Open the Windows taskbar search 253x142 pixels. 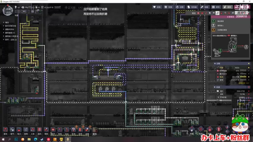tap(9, 139)
